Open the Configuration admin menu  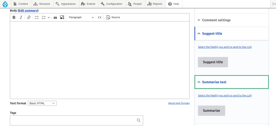click(x=112, y=4)
